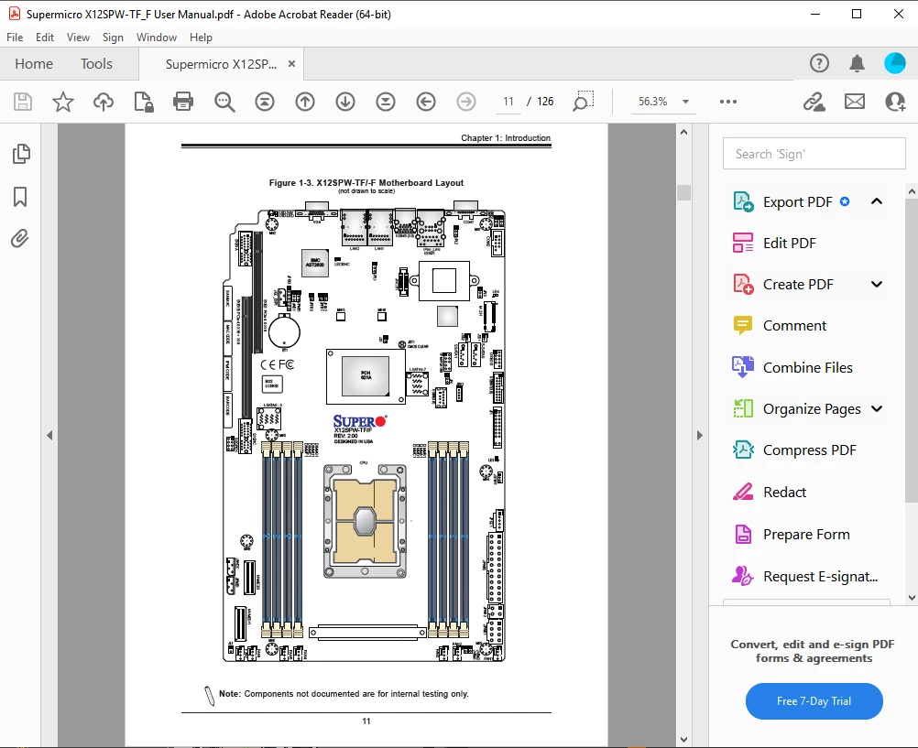Go to next view arrow
The height and width of the screenshot is (748, 918).
coord(466,102)
